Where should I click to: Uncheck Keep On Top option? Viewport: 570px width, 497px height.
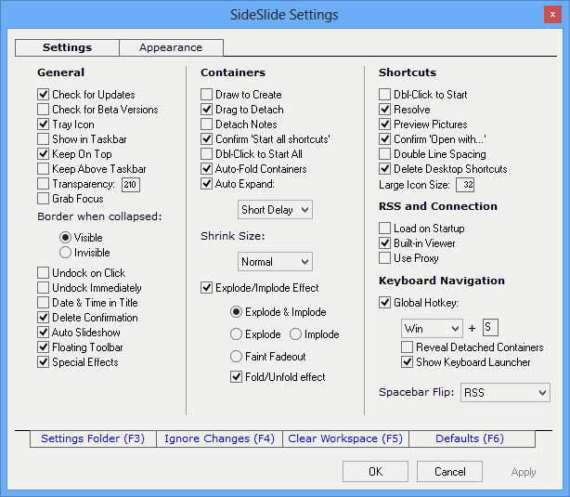[x=44, y=154]
